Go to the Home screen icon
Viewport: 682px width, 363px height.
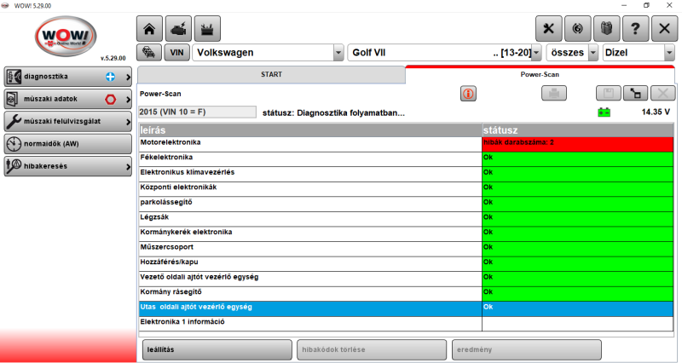(149, 29)
